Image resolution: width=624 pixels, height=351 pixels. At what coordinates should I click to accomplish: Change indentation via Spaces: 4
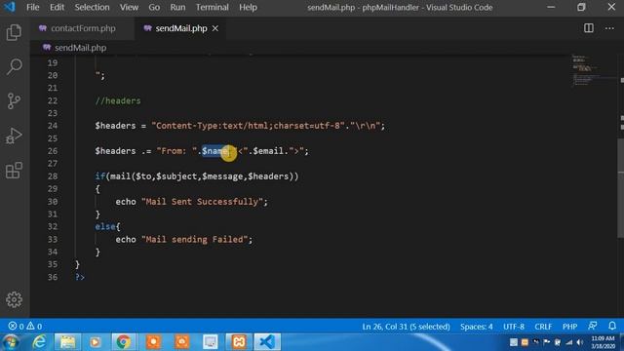(476, 327)
